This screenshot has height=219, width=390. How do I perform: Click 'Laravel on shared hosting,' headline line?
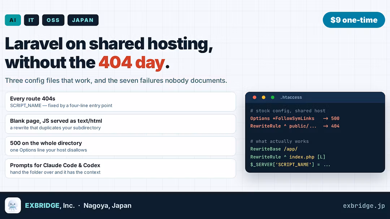109,44
